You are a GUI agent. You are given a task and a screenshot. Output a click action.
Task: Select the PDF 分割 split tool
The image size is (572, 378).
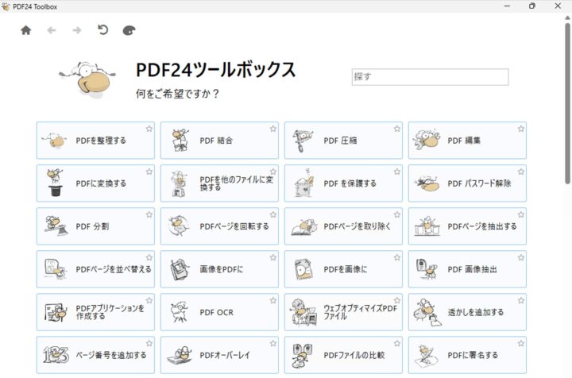click(x=95, y=226)
